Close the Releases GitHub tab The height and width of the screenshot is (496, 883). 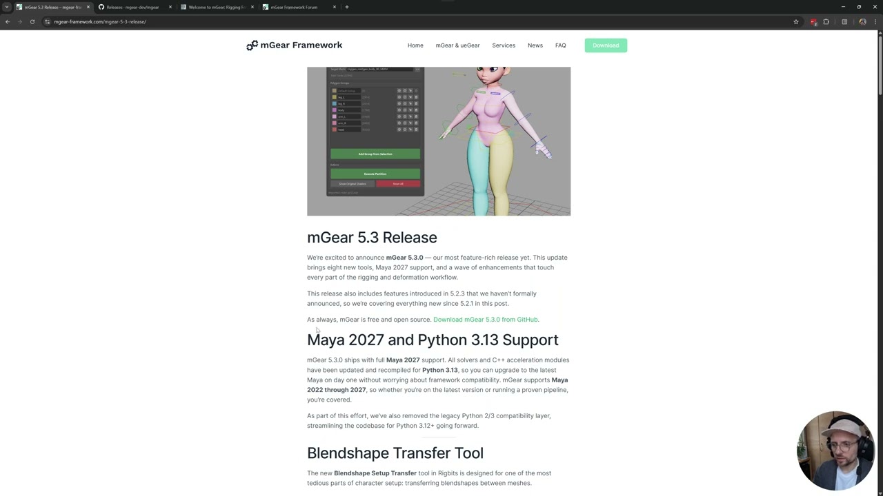[x=170, y=7]
